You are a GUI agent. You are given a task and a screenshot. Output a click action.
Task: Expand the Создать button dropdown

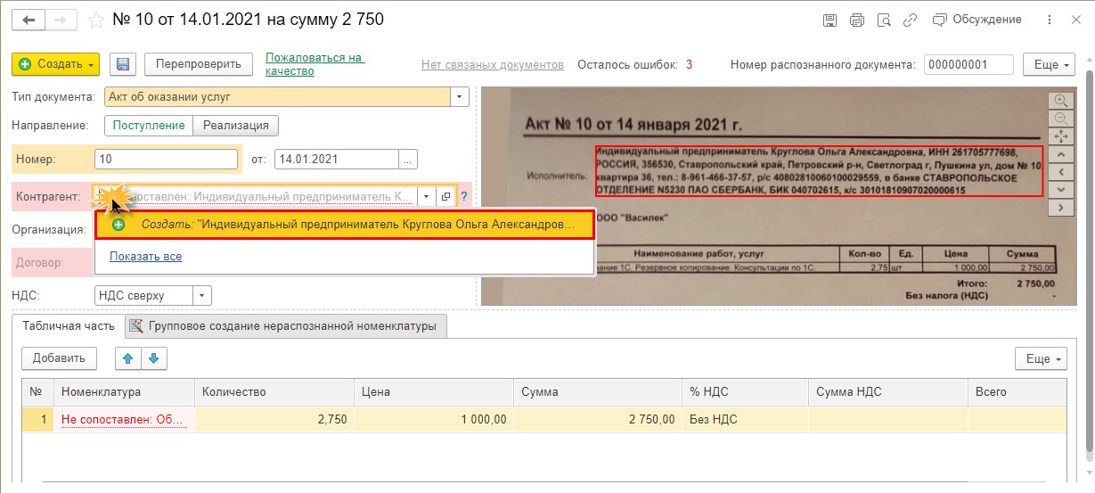93,64
